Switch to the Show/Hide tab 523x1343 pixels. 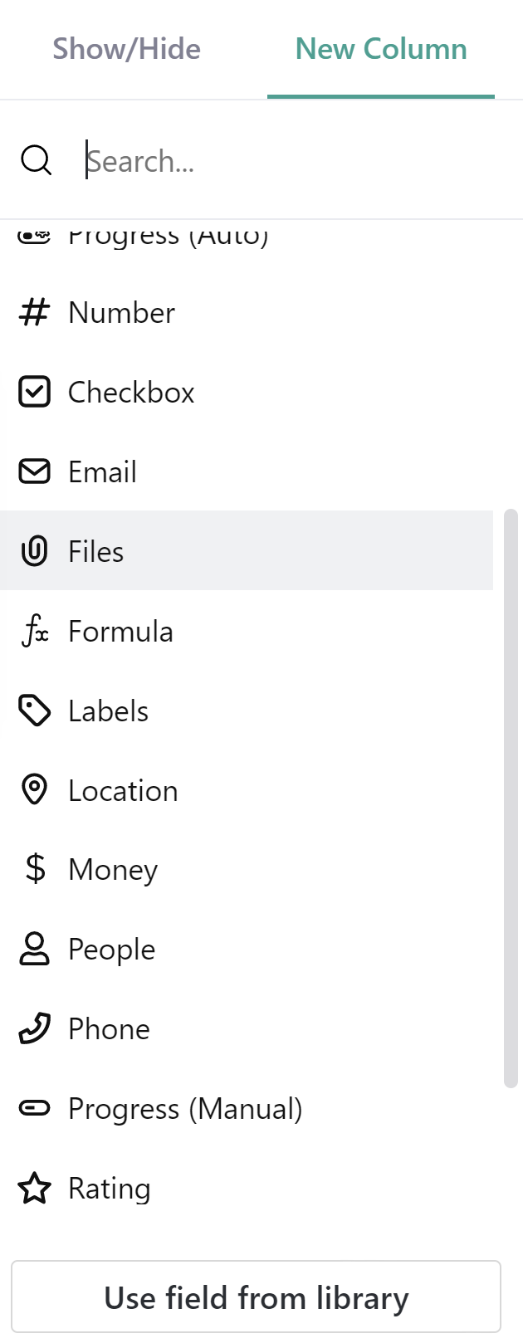126,49
